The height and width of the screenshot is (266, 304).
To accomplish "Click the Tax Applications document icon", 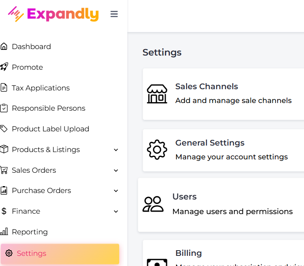I will coord(4,88).
